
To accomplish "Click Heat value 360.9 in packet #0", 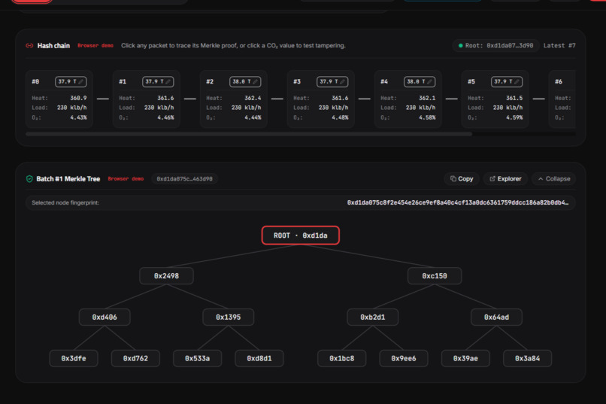I will coord(78,99).
